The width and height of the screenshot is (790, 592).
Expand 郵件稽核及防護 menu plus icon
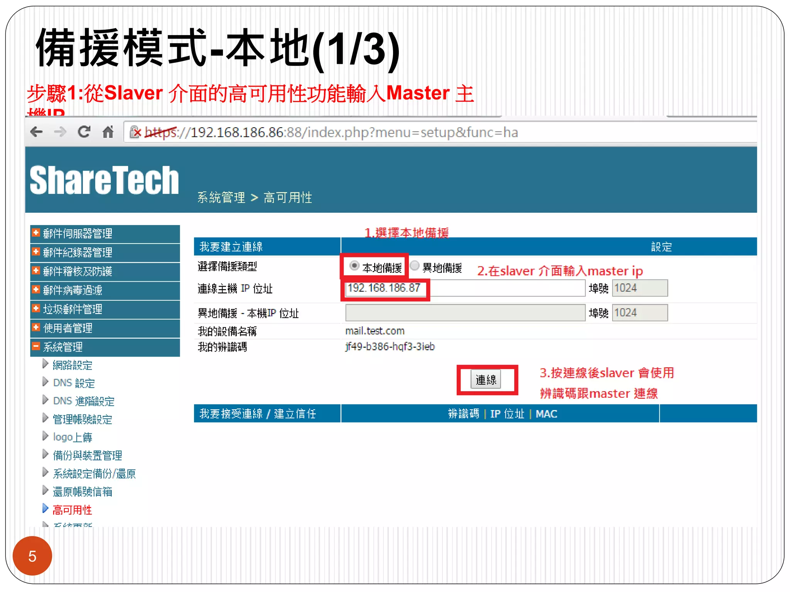[36, 271]
